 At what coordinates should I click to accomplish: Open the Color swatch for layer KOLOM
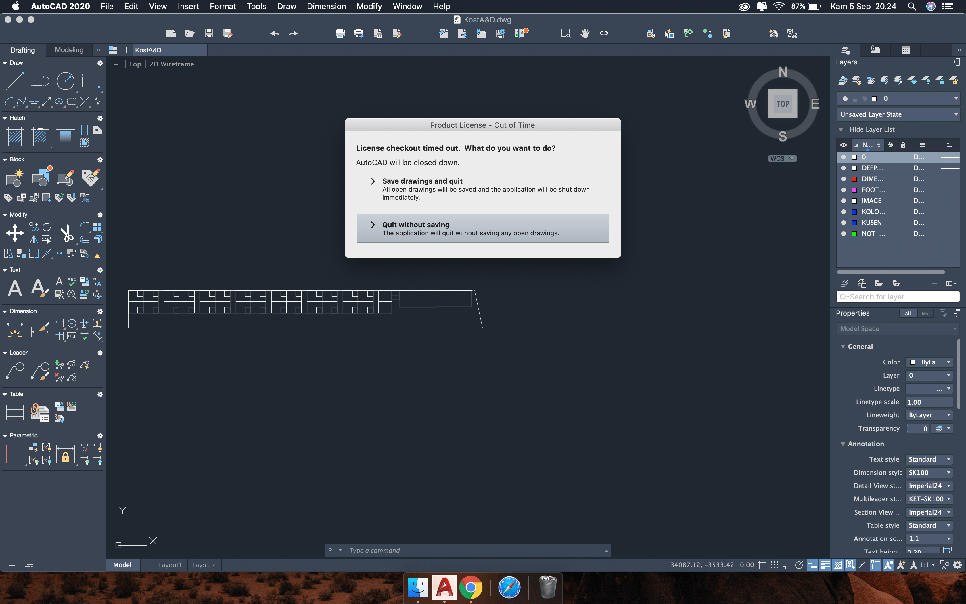tap(854, 212)
